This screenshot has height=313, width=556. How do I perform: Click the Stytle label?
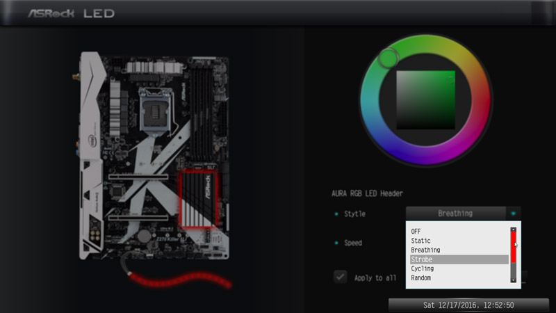[354, 214]
